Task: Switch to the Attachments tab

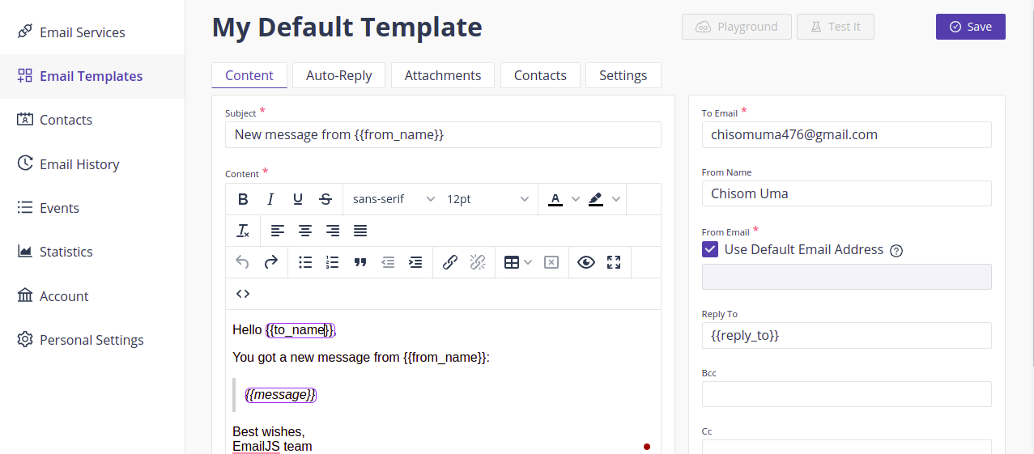Action: (x=443, y=75)
